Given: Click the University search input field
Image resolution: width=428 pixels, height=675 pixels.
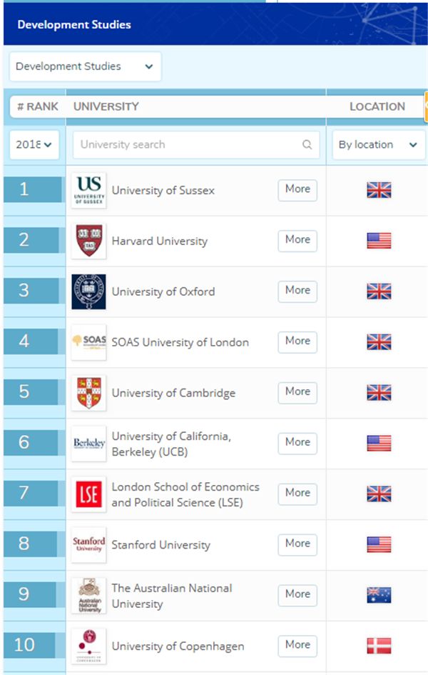Looking at the screenshot, I should coord(196,144).
